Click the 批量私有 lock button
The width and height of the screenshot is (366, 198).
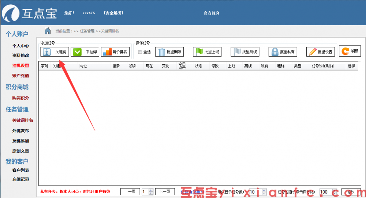point(283,52)
